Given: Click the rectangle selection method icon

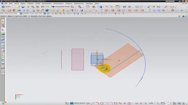Looking at the screenshot, I should pos(68,14).
